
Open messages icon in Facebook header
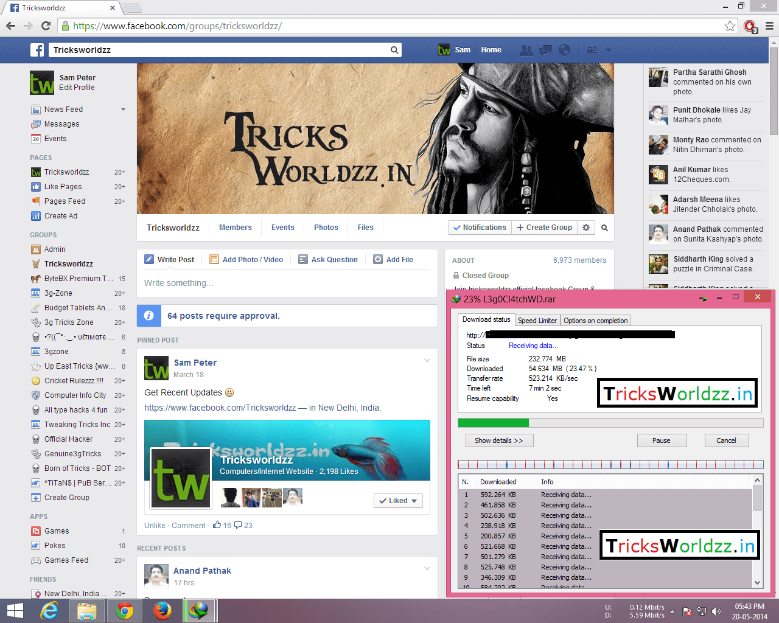coord(545,50)
